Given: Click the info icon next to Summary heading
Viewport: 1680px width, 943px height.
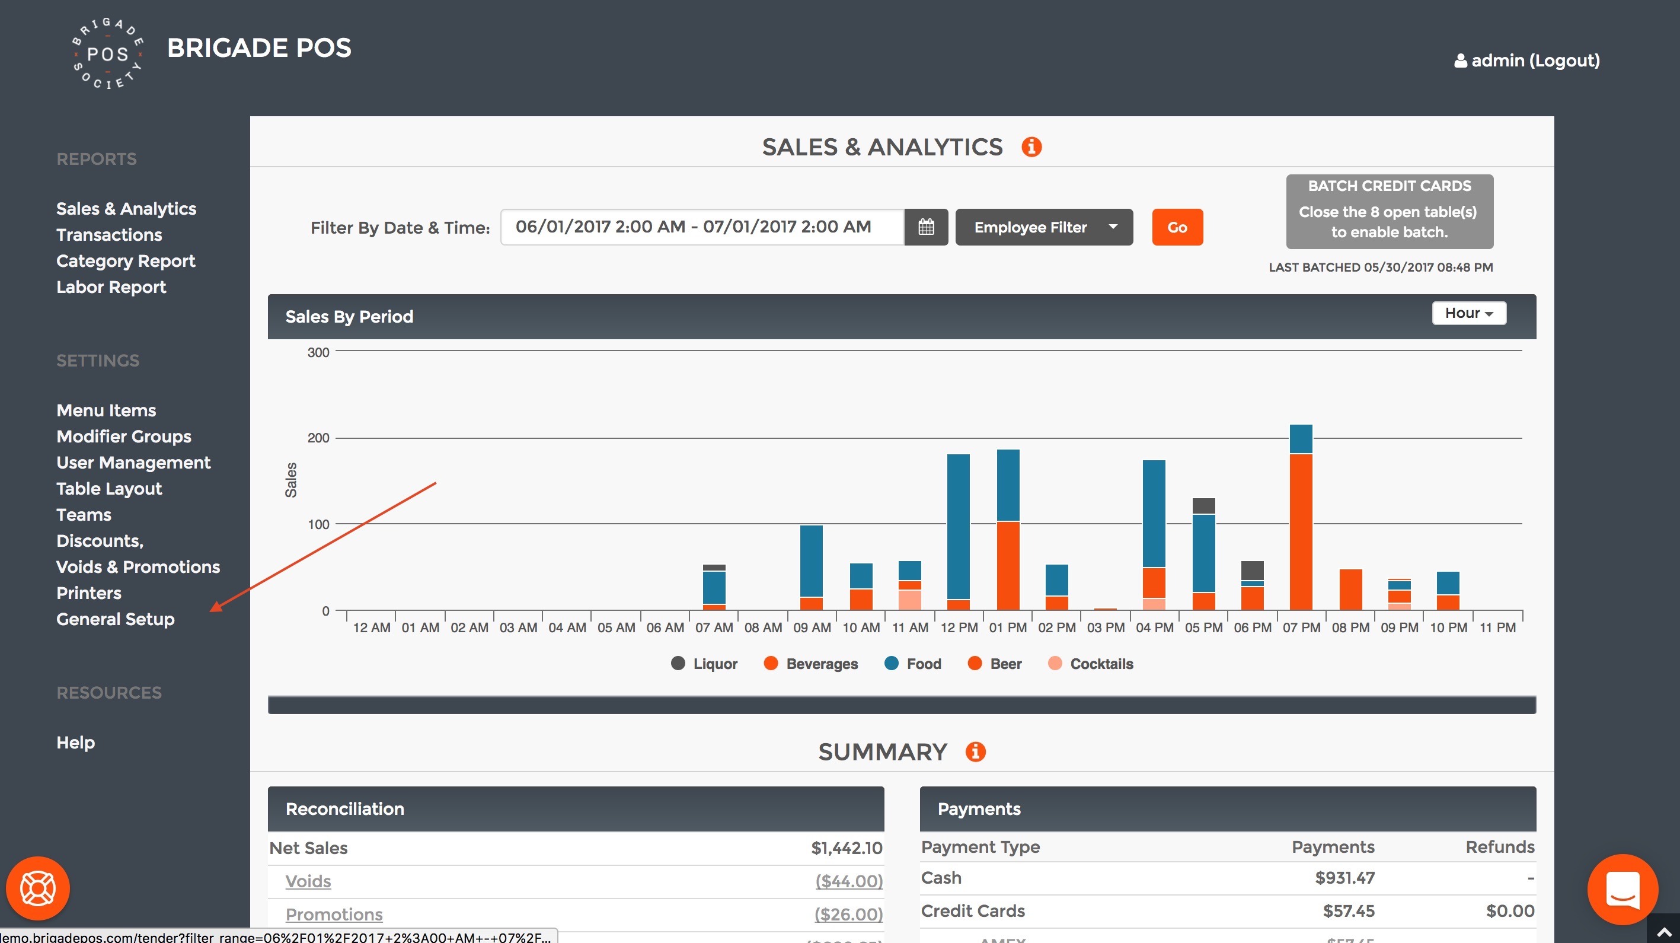Looking at the screenshot, I should click(975, 752).
